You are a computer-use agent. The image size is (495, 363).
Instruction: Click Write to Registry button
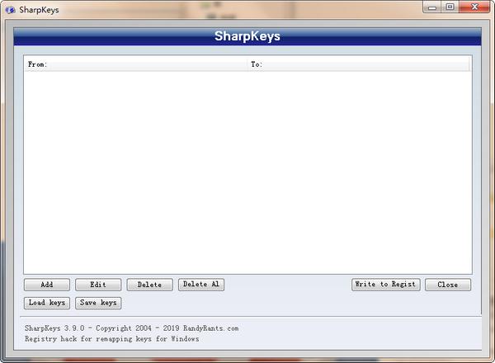(386, 284)
